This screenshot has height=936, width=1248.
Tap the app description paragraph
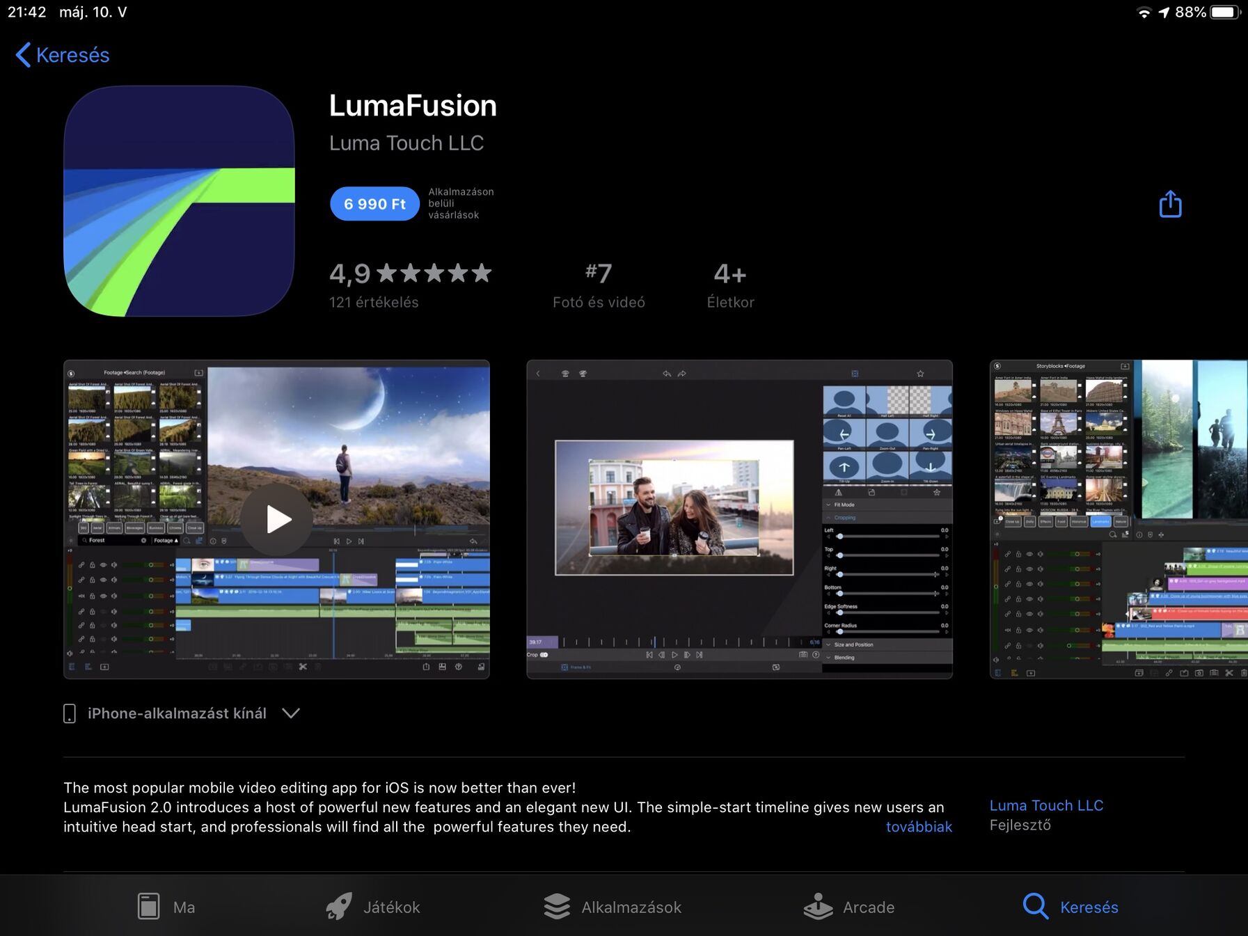[x=504, y=807]
